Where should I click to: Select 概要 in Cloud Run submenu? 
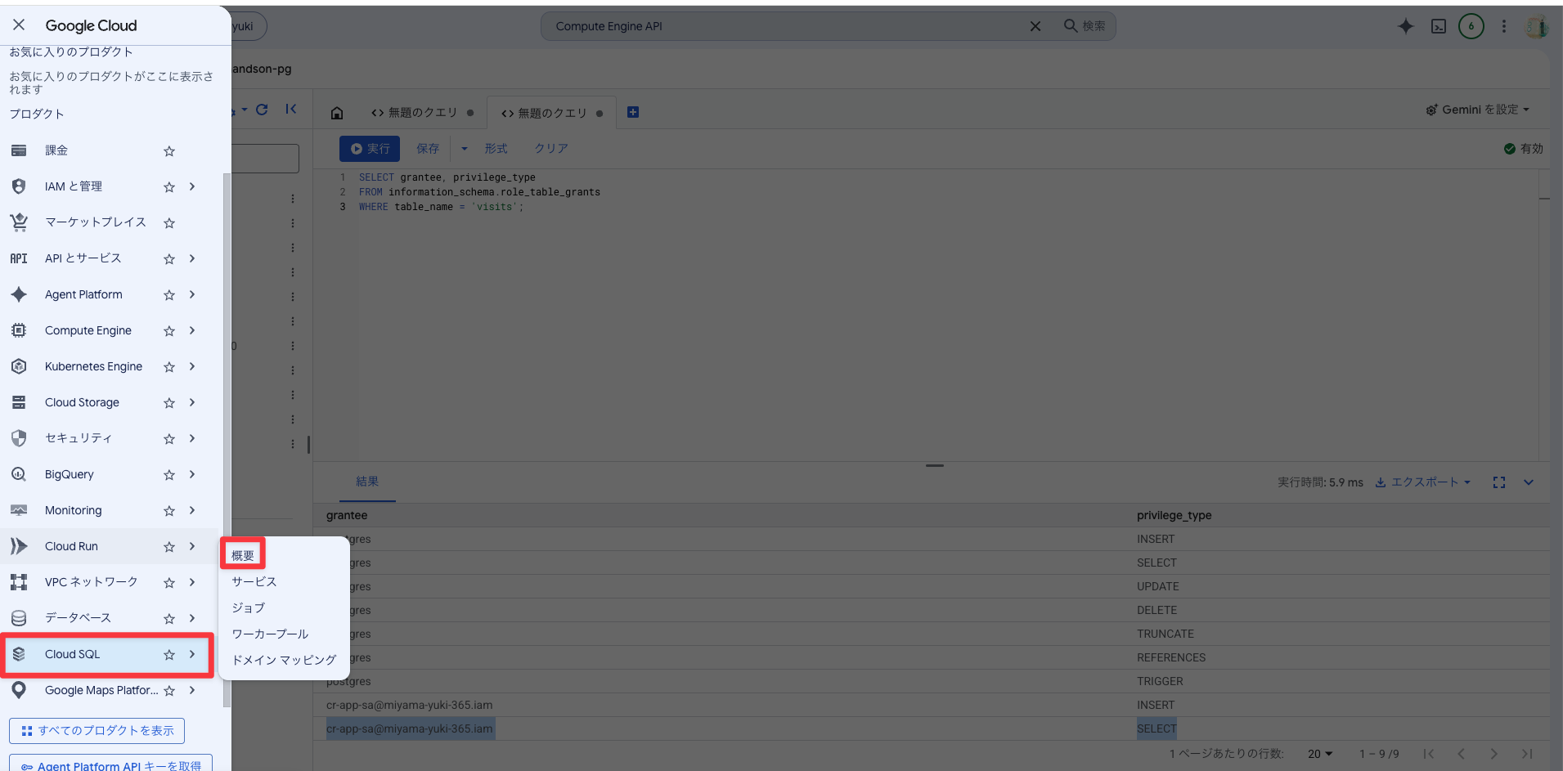(243, 556)
